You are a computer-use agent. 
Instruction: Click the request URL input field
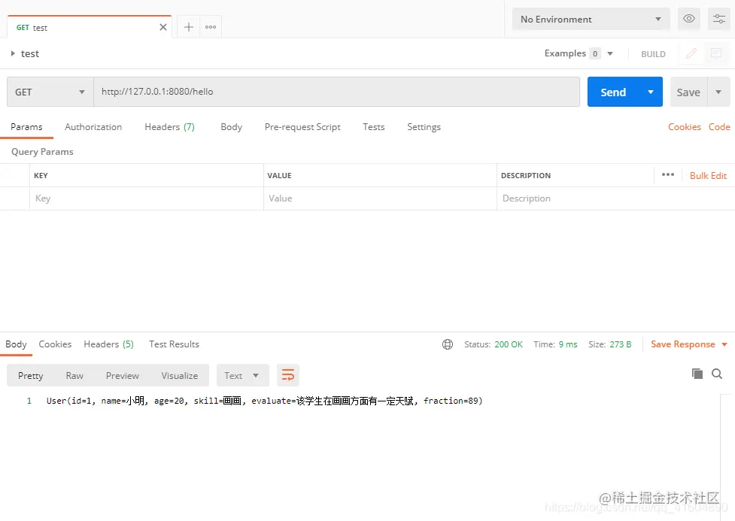point(301,91)
